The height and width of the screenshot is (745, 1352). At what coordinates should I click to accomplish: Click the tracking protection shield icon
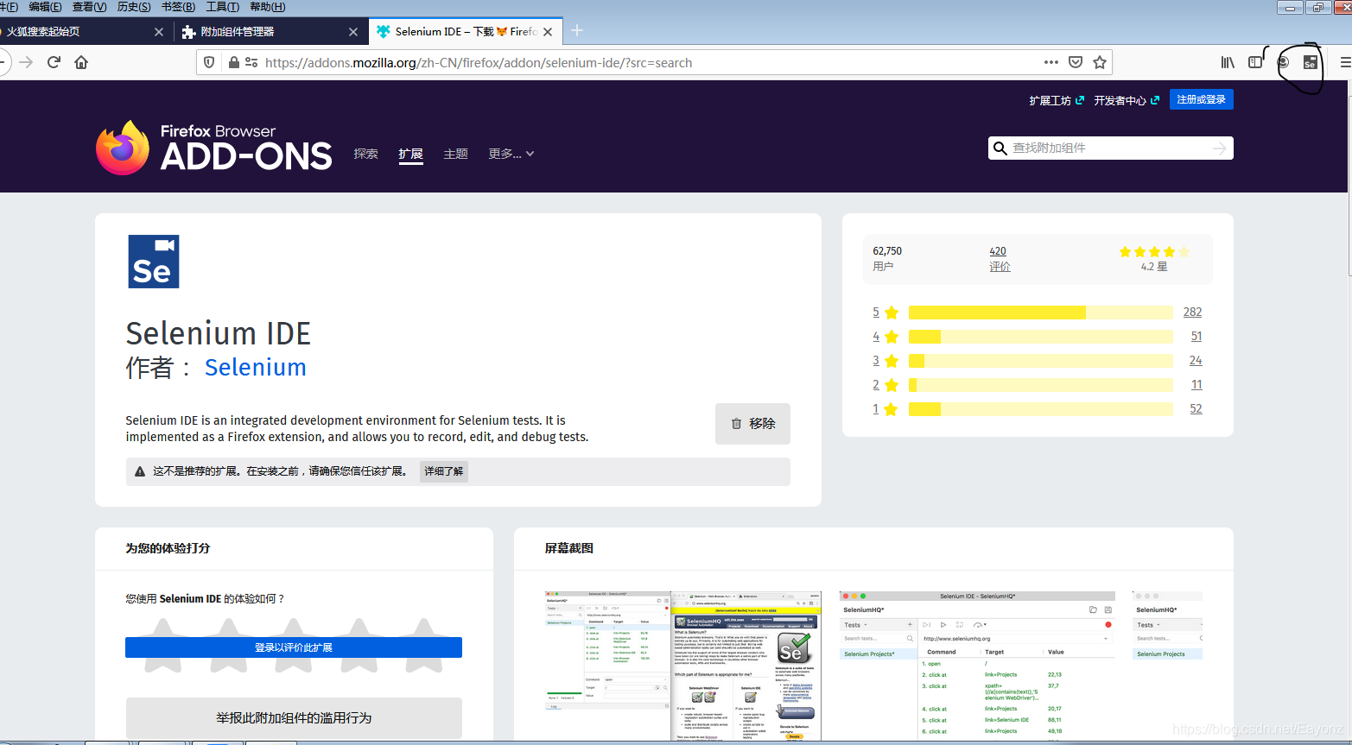(x=209, y=62)
